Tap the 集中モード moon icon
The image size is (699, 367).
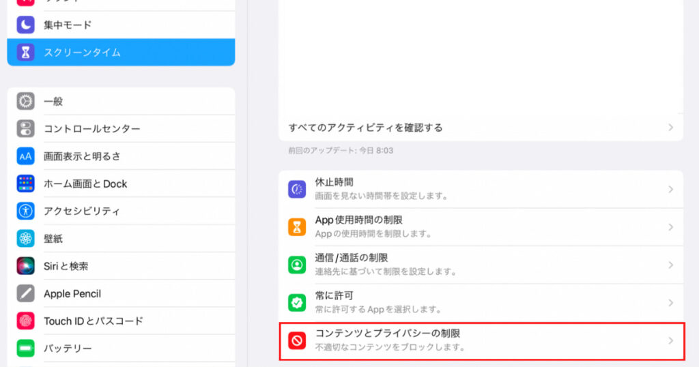25,25
